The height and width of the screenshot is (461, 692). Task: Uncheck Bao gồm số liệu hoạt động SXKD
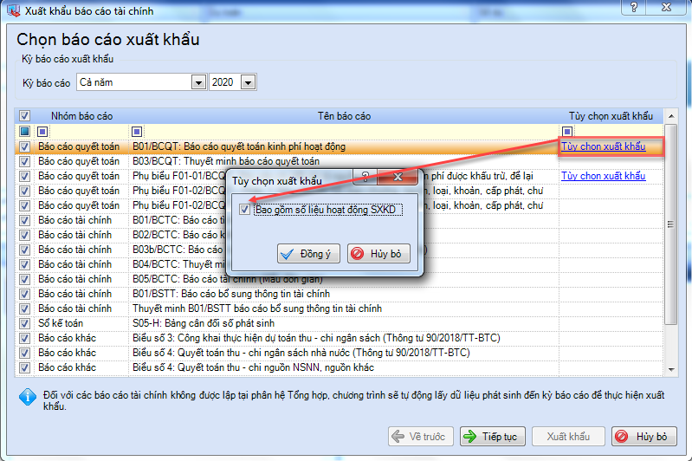[x=244, y=210]
